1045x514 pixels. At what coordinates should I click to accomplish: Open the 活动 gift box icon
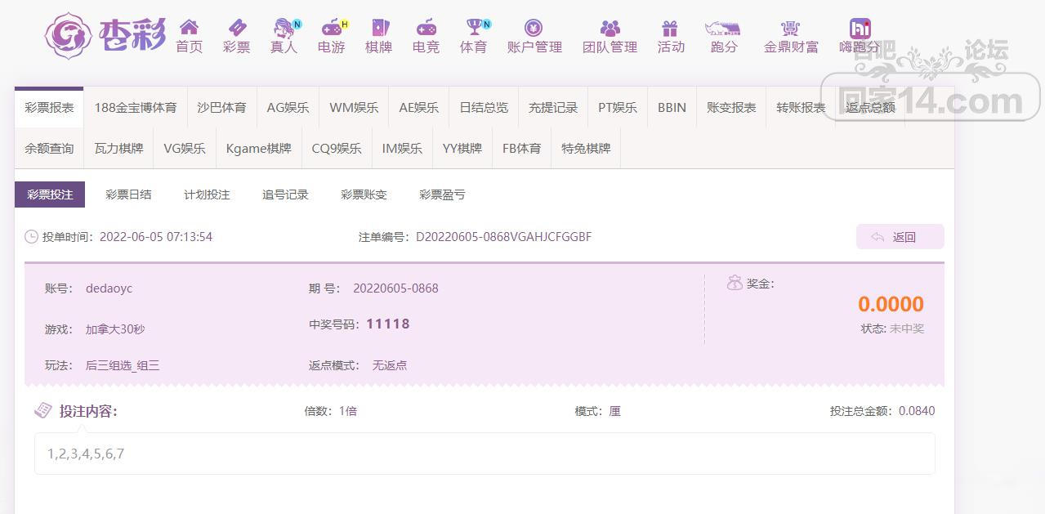[670, 28]
